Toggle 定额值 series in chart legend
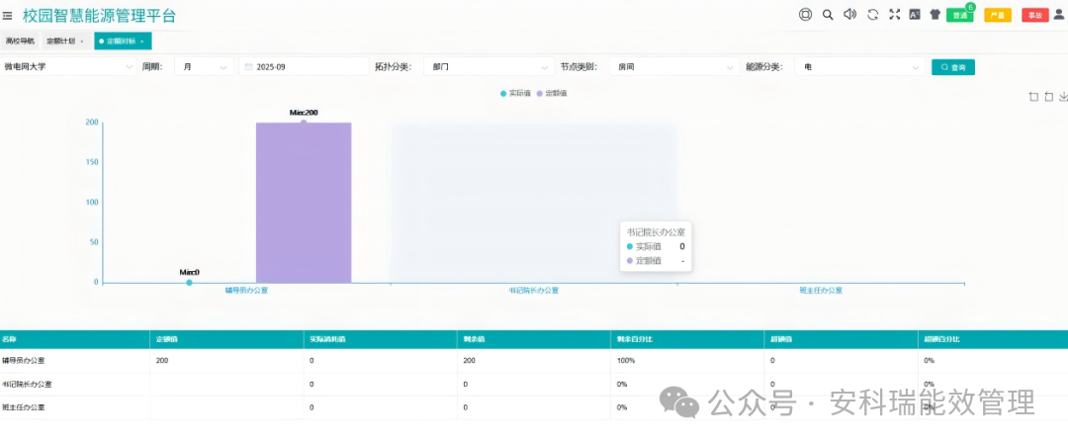1068x445 pixels. pos(551,93)
